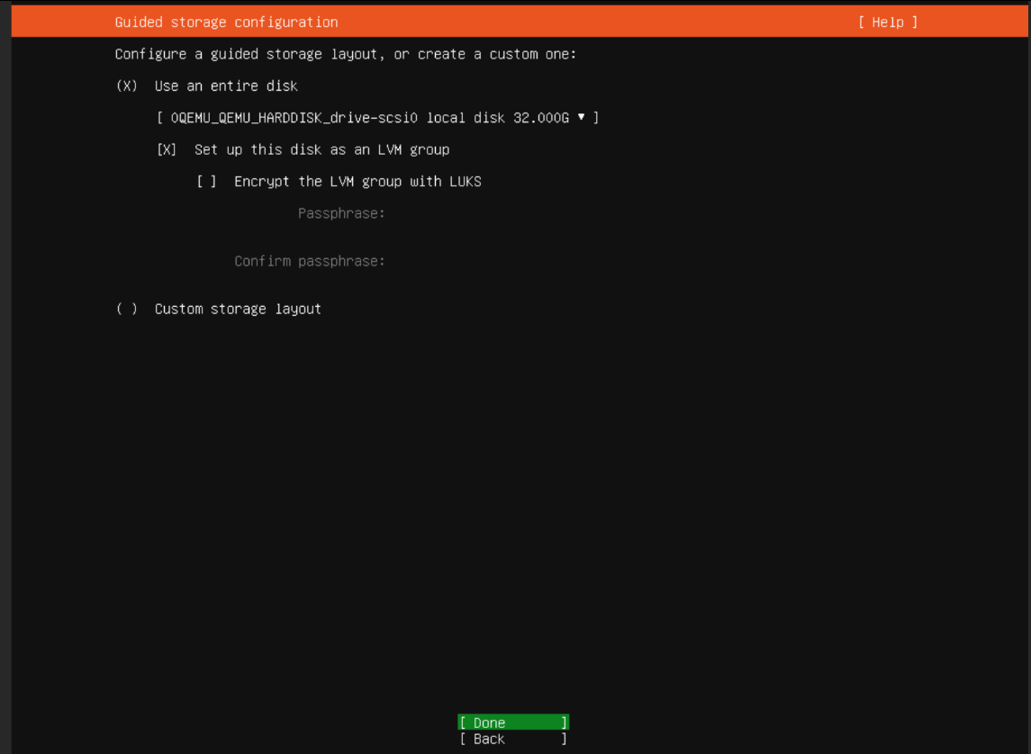Open the QEMU HARDDISK disk selection dropdown
Viewport: 1031px width, 754px height.
[377, 118]
